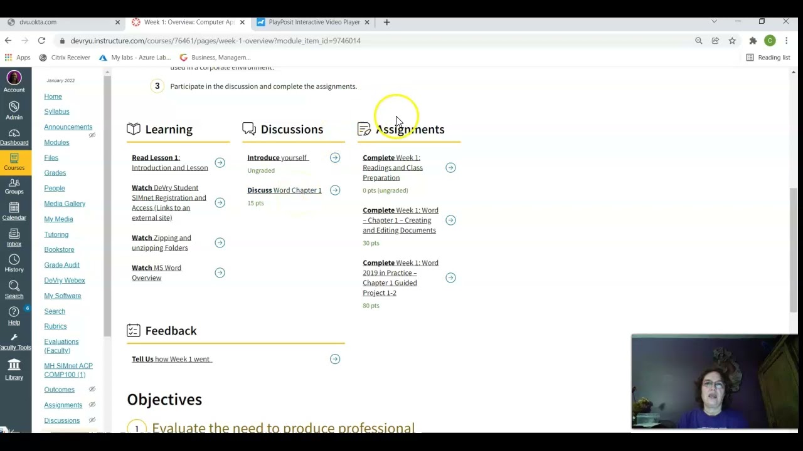Open Apps shortcut in bookmarks bar
Screen dimensions: 803x451
pos(18,58)
